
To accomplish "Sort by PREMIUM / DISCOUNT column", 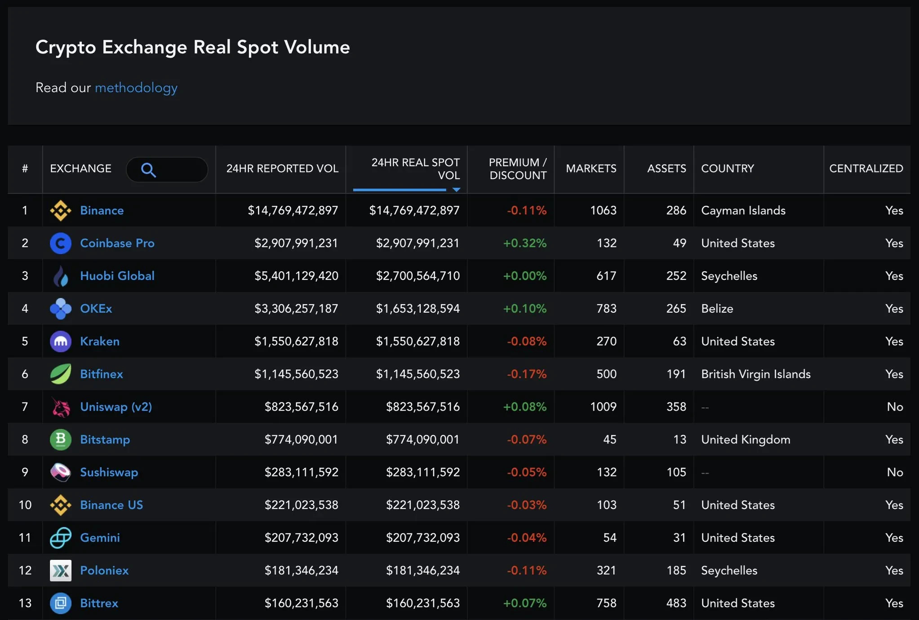I will 518,169.
